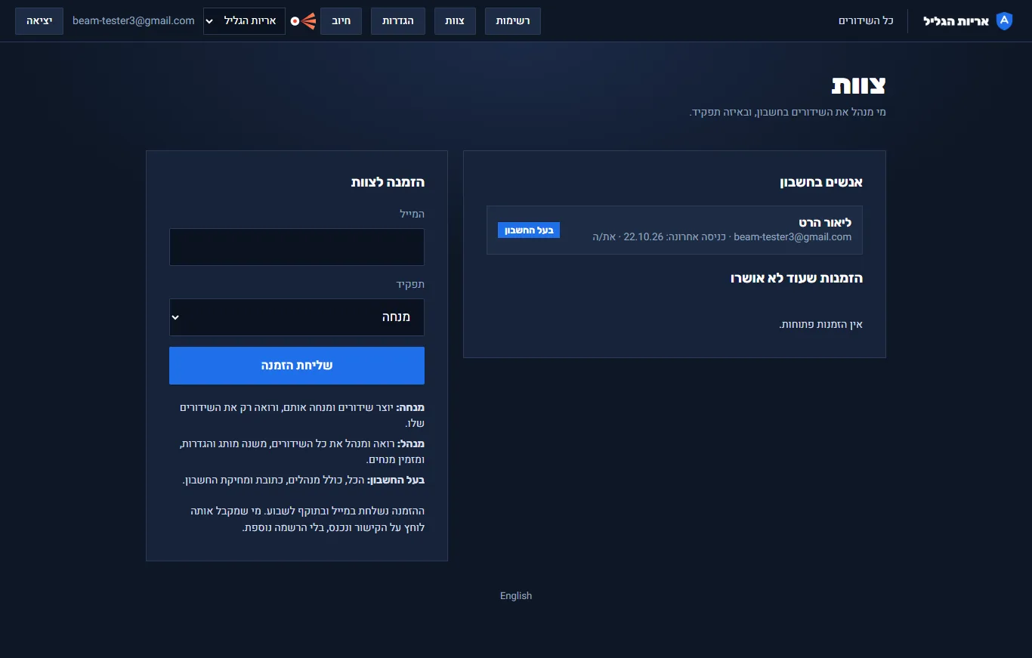Screen dimensions: 1032x658
Task: Click the אריות הגליל brand name
Action: click(x=956, y=21)
